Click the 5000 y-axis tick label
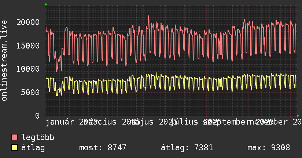Screen dimensions: 302x158 coord(30,92)
